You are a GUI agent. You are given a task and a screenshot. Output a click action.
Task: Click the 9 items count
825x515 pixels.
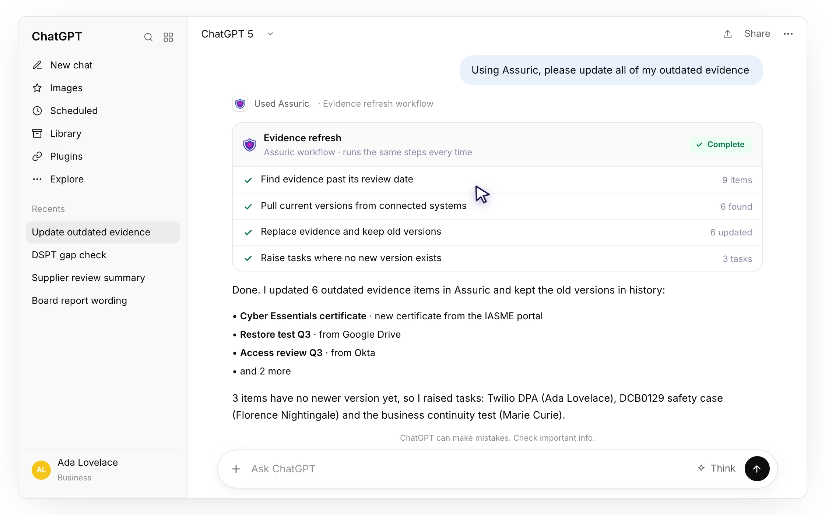click(x=737, y=180)
